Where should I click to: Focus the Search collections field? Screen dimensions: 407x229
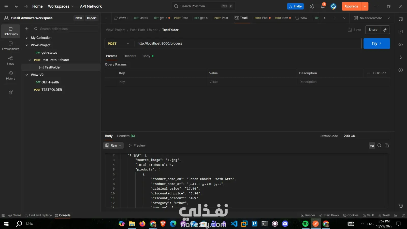click(x=66, y=29)
